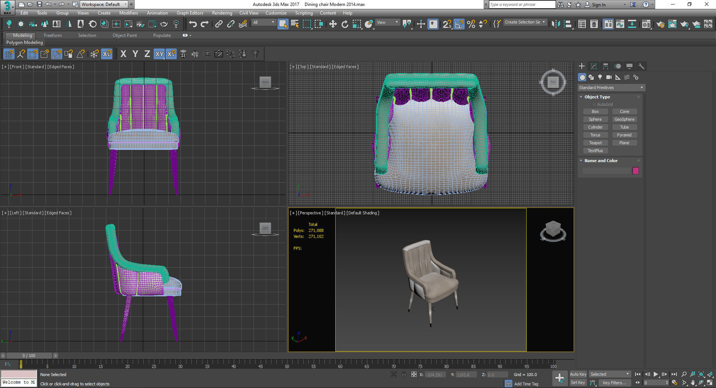The height and width of the screenshot is (388, 716).
Task: Choose the Select and Move tool
Action: tap(333, 24)
